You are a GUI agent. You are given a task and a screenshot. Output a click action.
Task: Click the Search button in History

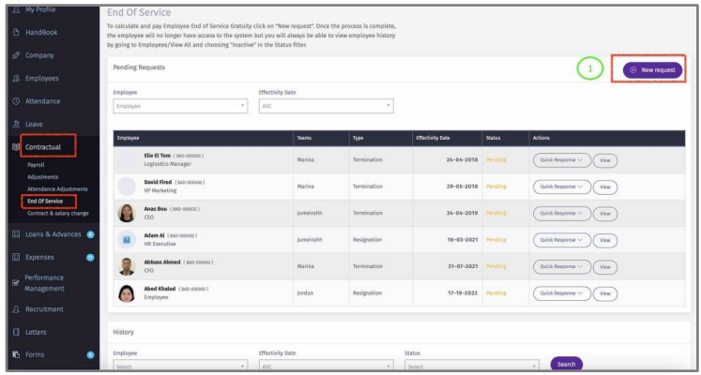566,364
